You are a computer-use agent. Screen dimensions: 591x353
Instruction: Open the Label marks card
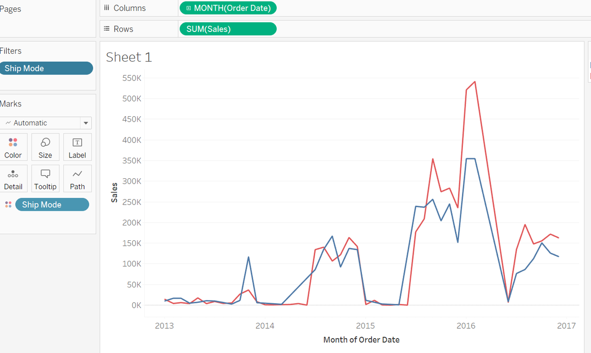(x=77, y=147)
